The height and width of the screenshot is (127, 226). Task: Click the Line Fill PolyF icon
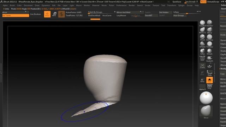tap(202, 59)
